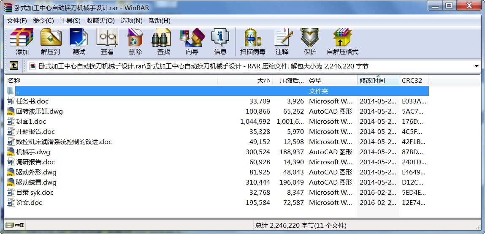485x234 pixels.
Task: Start 扫描病毒 virus scan
Action: coord(253,41)
